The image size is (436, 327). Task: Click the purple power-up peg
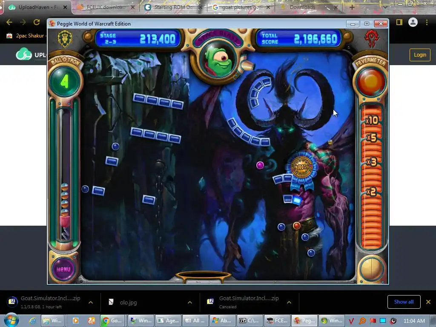pyautogui.click(x=260, y=165)
